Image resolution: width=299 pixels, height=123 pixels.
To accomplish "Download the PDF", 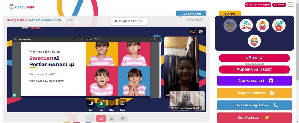I will (151, 39).
